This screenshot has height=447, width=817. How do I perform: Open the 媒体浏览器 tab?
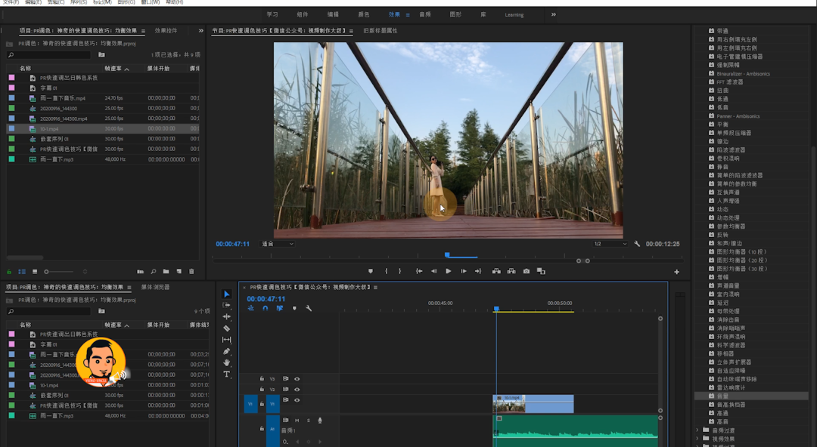(155, 287)
